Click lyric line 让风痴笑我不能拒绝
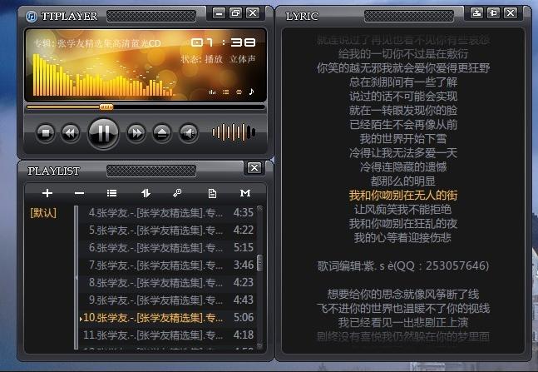The height and width of the screenshot is (372, 538). click(403, 209)
